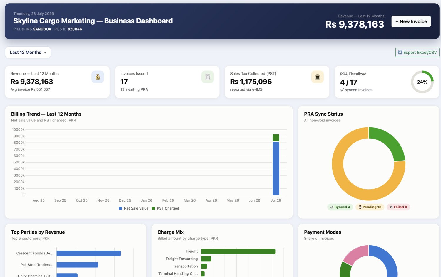Click the Transportation charge bar
Viewport: 441px width, 277px height.
[204, 266]
